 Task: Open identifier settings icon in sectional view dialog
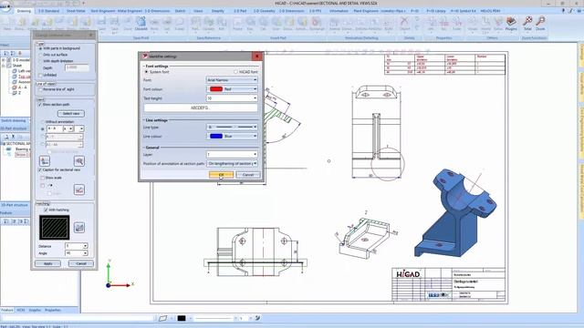click(x=45, y=161)
